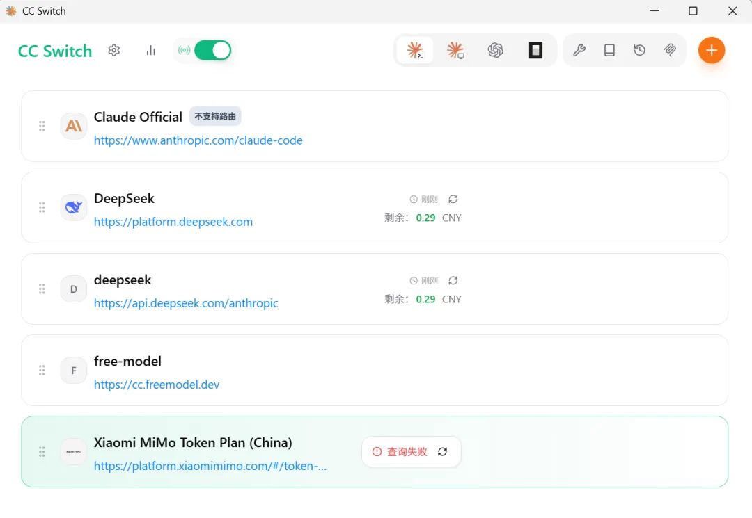
Task: Open the book prompts icon
Action: [609, 50]
